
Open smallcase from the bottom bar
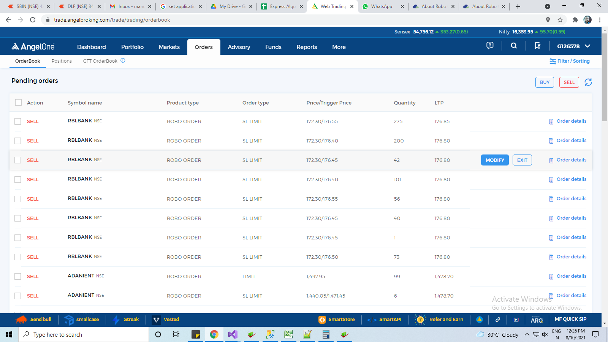[82, 320]
